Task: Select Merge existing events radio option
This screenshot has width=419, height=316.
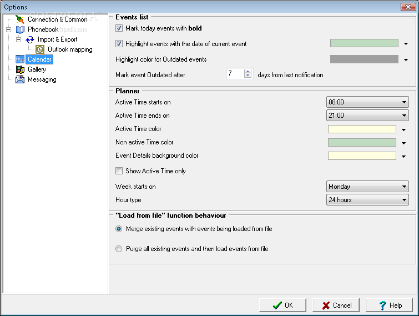Action: [x=119, y=229]
